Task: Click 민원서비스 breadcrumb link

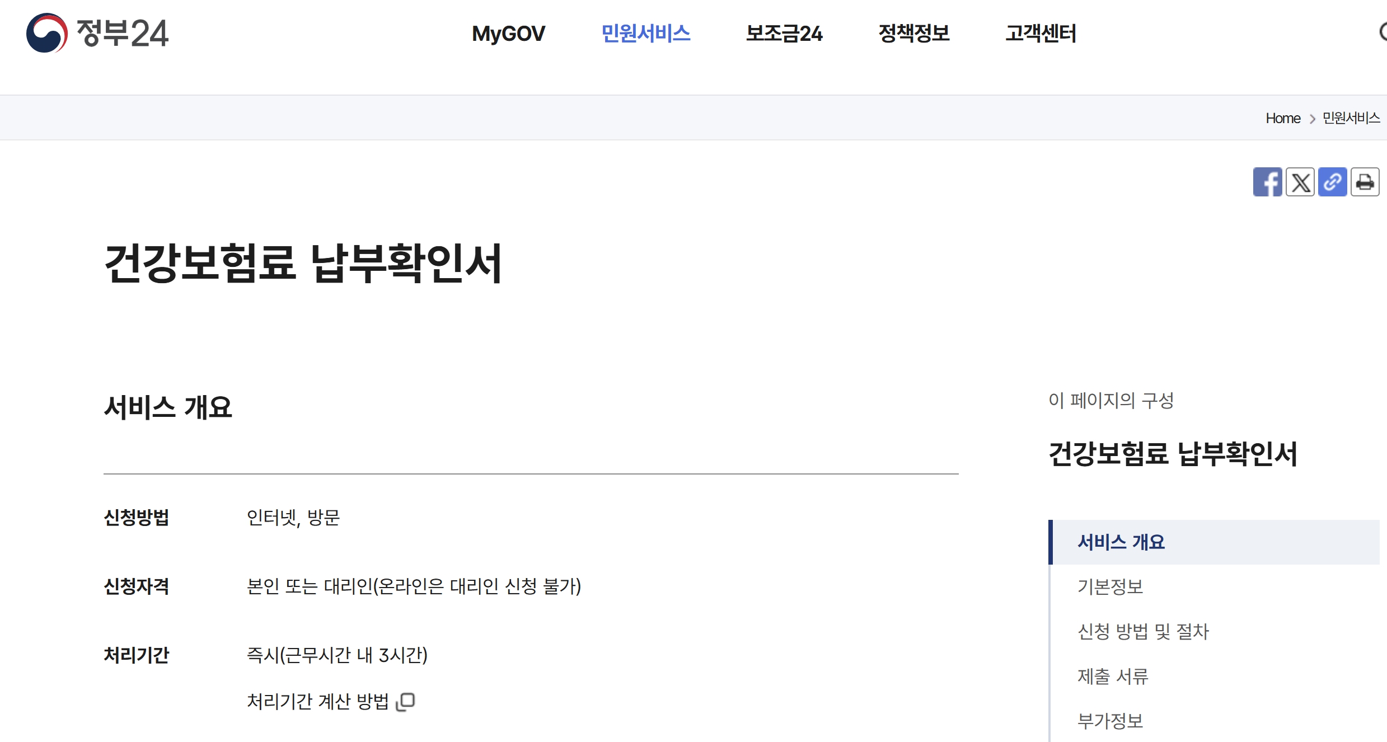Action: [1351, 118]
